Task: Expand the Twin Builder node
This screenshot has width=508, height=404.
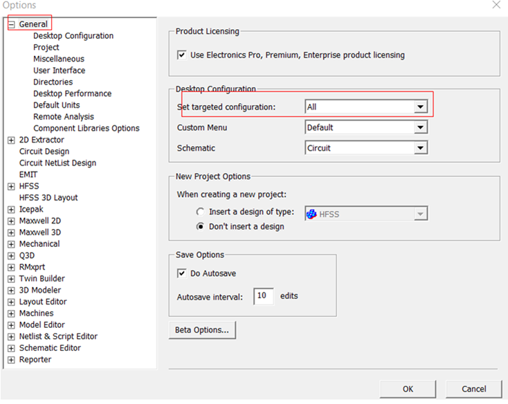Action: [x=11, y=279]
